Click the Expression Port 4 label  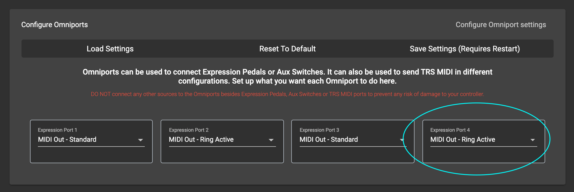pyautogui.click(x=450, y=130)
